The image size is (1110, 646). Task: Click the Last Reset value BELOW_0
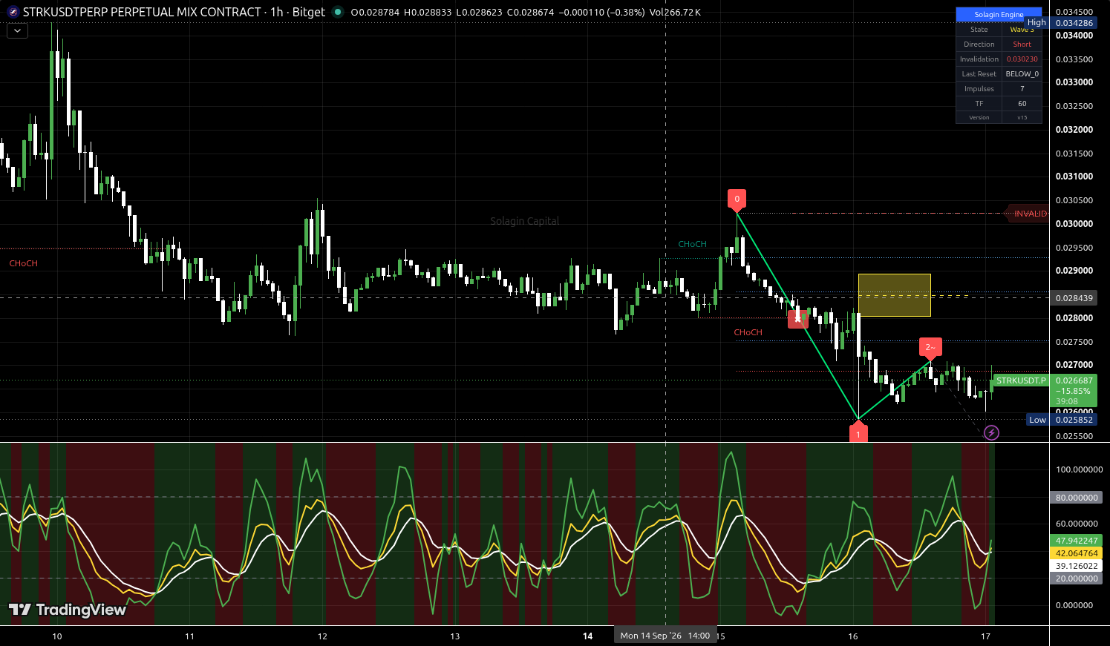[1022, 74]
